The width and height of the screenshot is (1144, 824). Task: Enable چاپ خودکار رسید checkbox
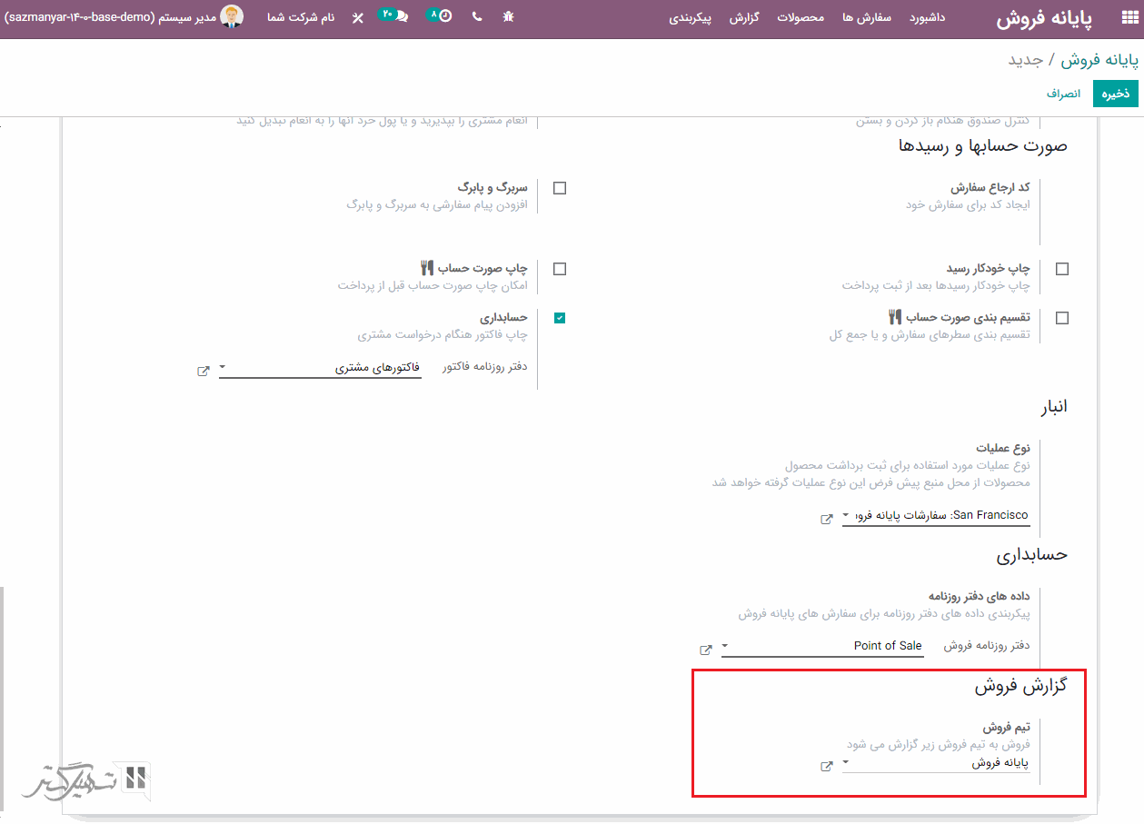pyautogui.click(x=1062, y=269)
